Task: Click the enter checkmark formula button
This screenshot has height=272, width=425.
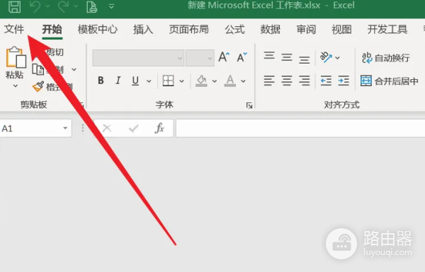Action: coord(133,128)
